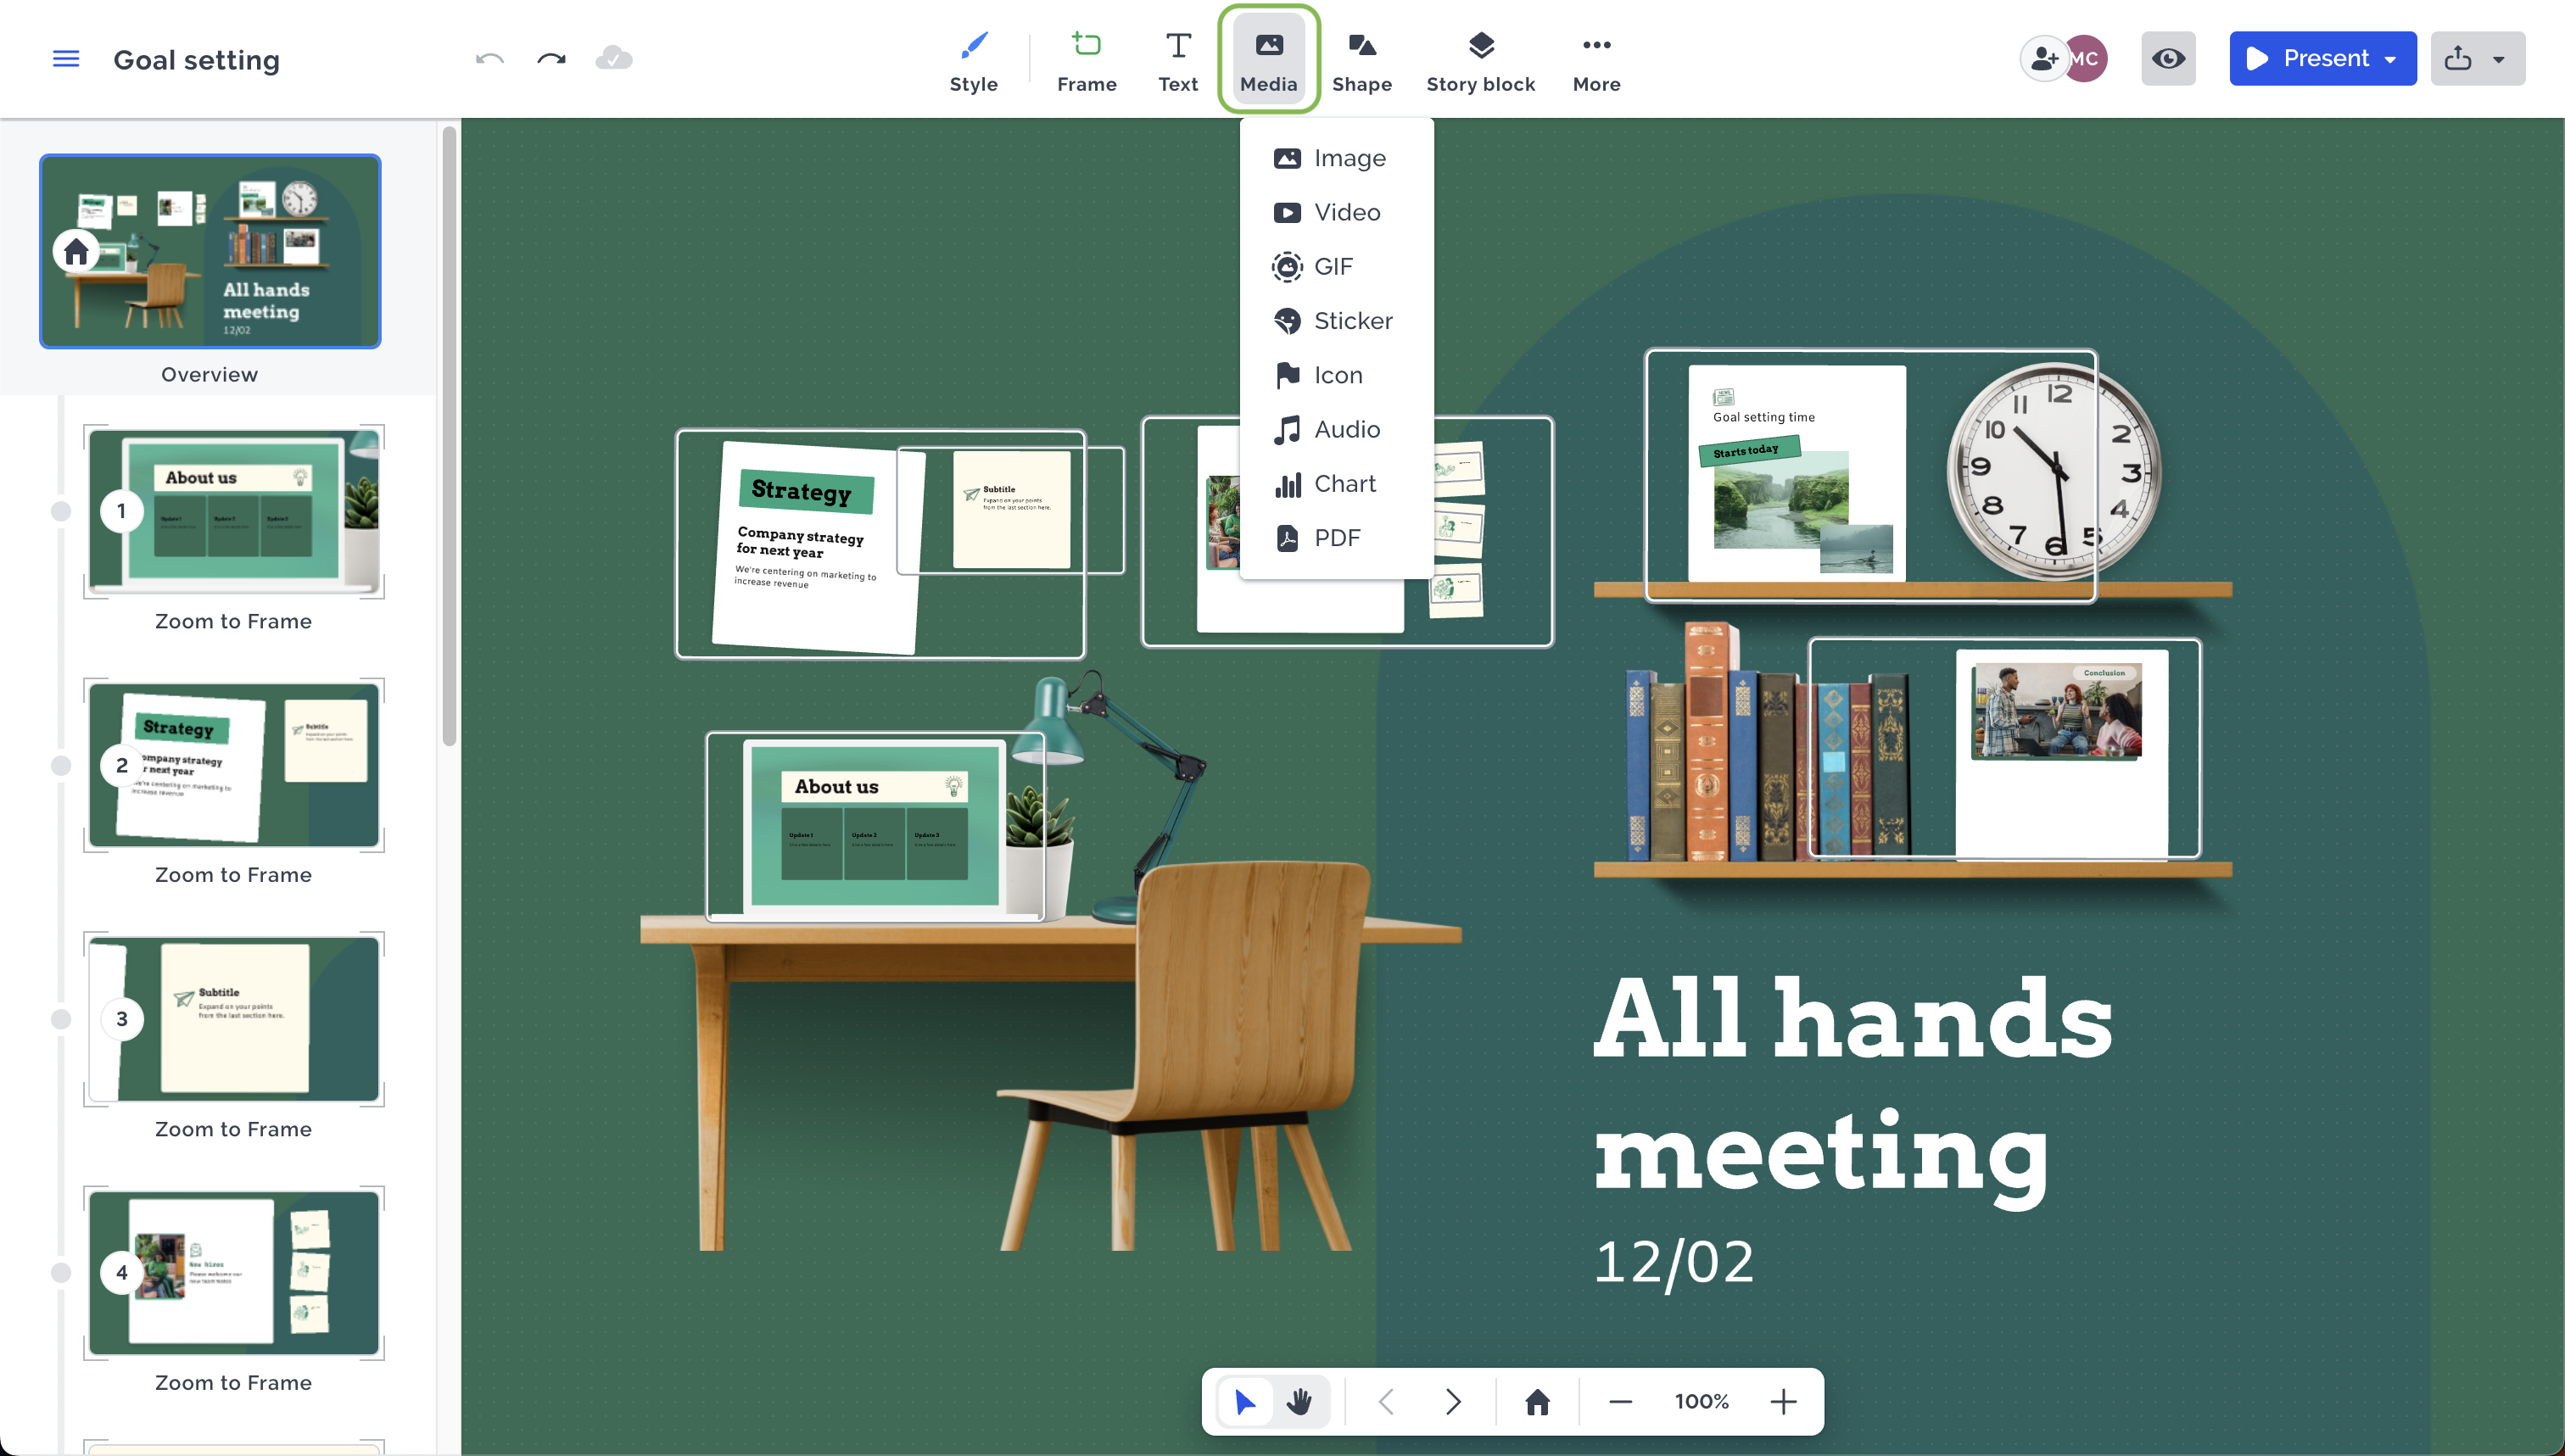Undo the last action
2565x1456 pixels.
point(489,59)
